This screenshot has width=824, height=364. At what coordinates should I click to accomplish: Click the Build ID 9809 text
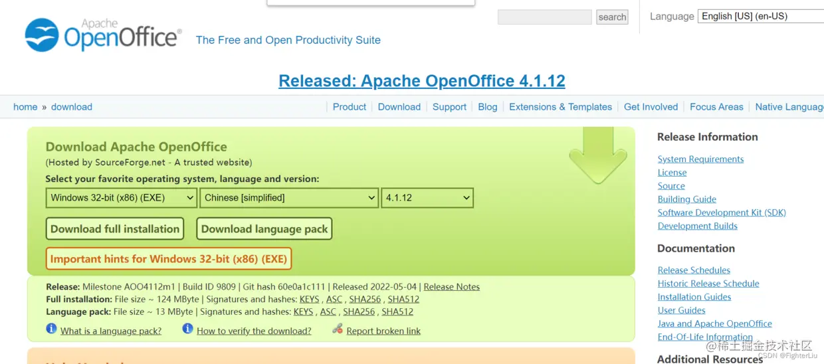click(x=209, y=287)
